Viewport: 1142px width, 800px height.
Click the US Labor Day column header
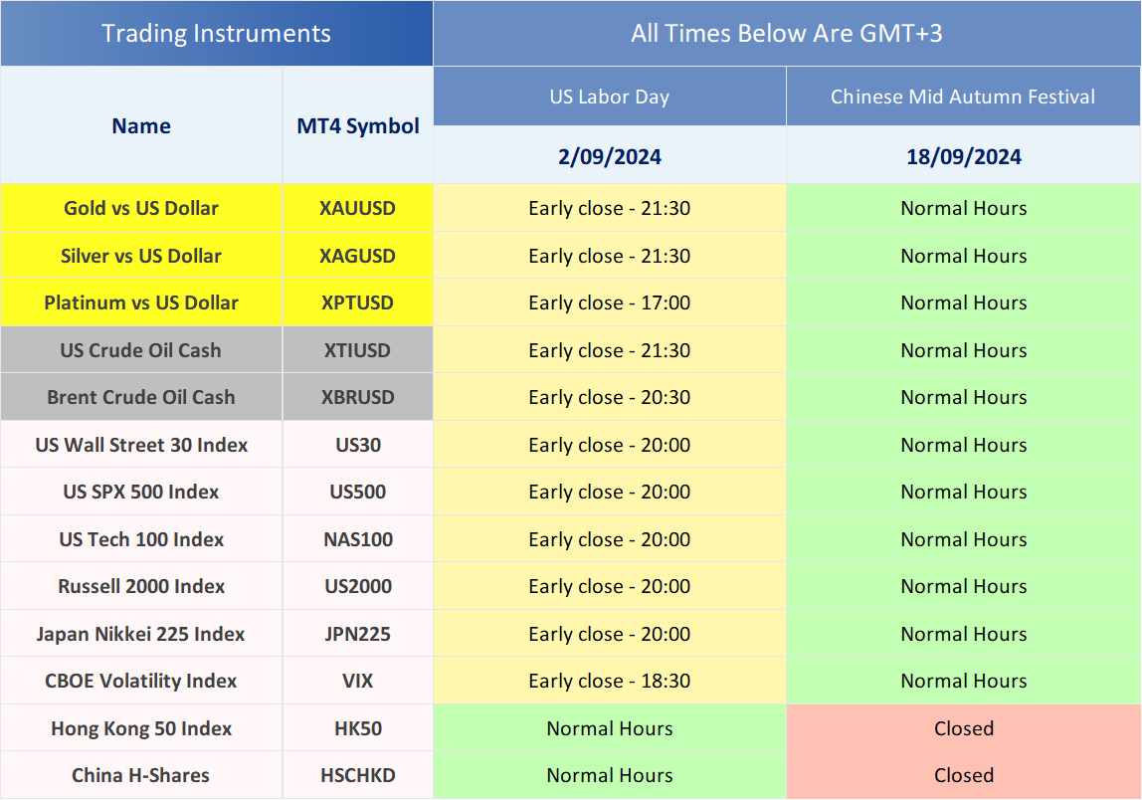pos(609,97)
